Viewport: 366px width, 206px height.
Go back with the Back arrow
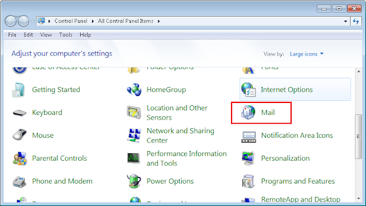(10, 21)
